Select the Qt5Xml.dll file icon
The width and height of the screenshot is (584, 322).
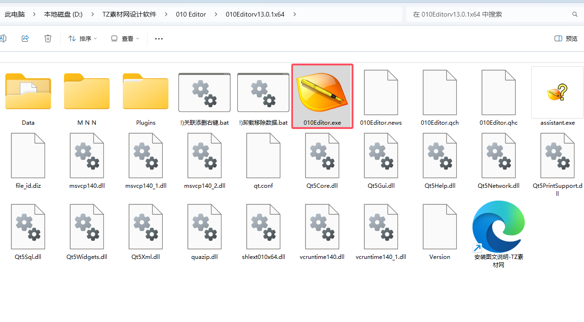pos(146,226)
